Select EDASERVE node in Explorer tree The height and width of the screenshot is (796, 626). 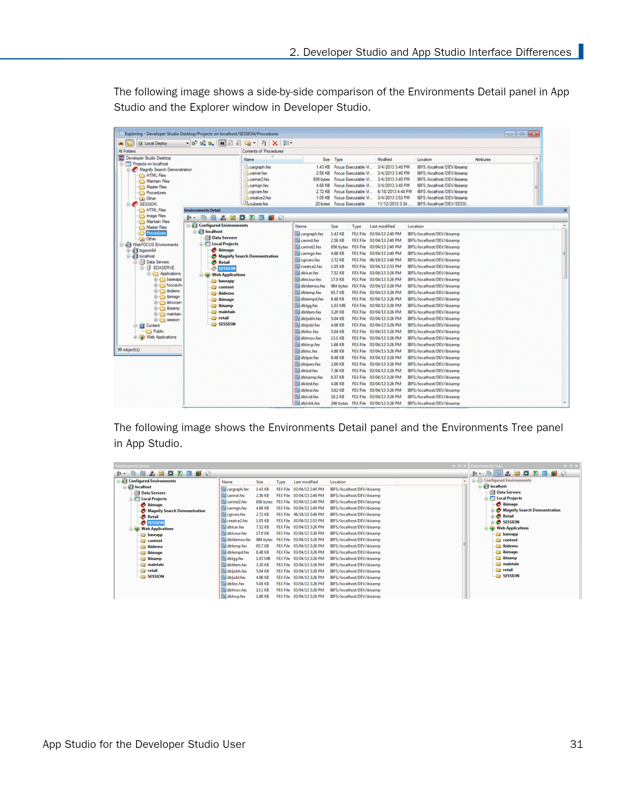click(x=163, y=268)
